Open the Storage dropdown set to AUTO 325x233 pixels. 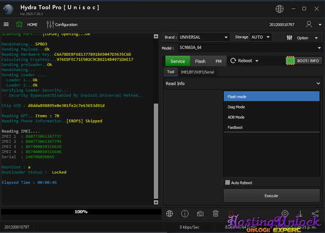tap(260, 37)
